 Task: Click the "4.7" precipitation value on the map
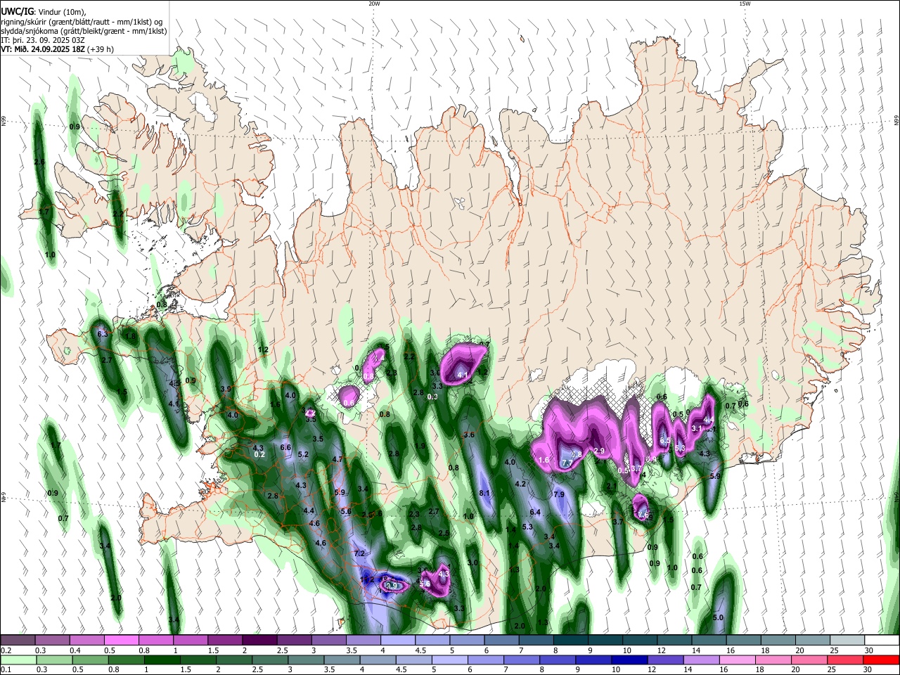click(337, 459)
